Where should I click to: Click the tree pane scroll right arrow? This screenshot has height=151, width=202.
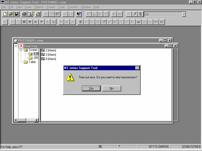point(37,120)
